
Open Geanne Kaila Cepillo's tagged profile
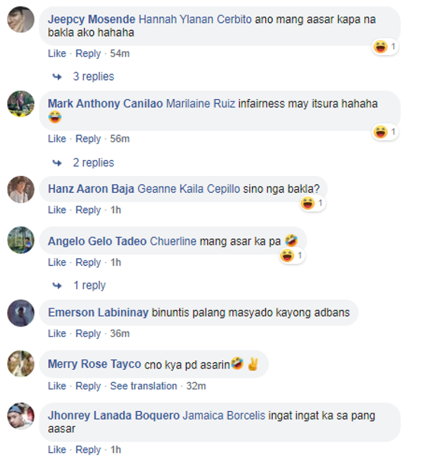click(188, 189)
